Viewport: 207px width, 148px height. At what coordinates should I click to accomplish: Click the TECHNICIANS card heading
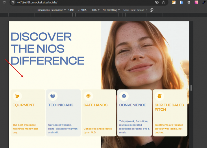pos(61,105)
